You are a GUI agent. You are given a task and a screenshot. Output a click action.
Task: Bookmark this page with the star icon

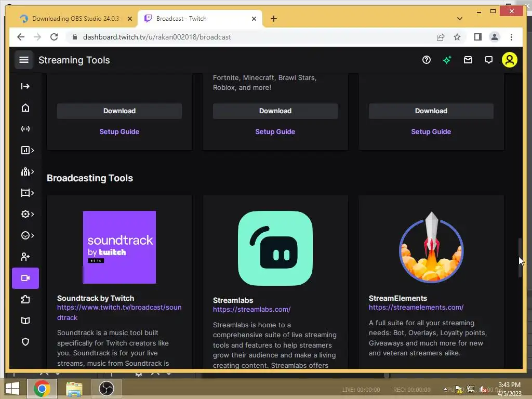click(x=457, y=37)
